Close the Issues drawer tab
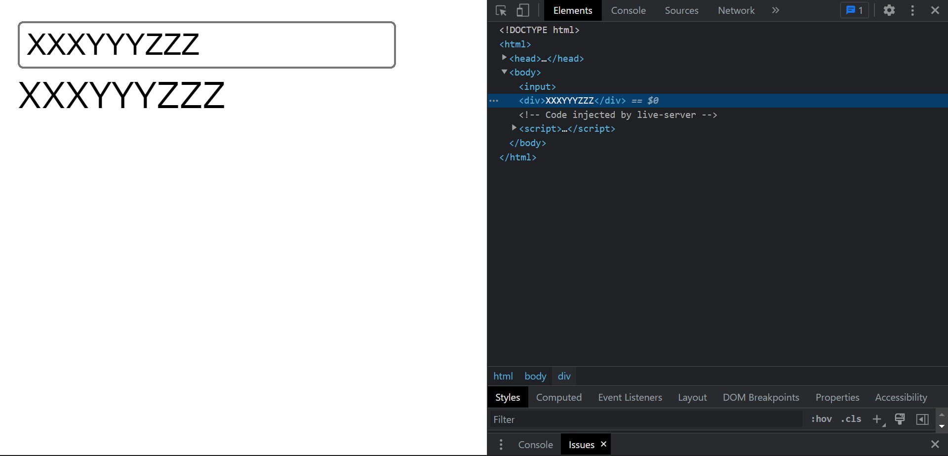Image resolution: width=948 pixels, height=456 pixels. pos(603,444)
